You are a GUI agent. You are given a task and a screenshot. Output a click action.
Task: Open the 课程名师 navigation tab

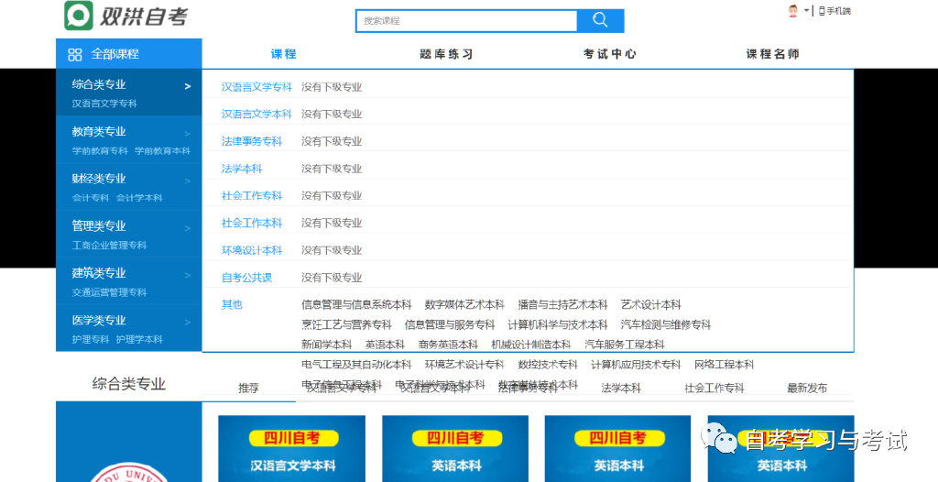[773, 54]
